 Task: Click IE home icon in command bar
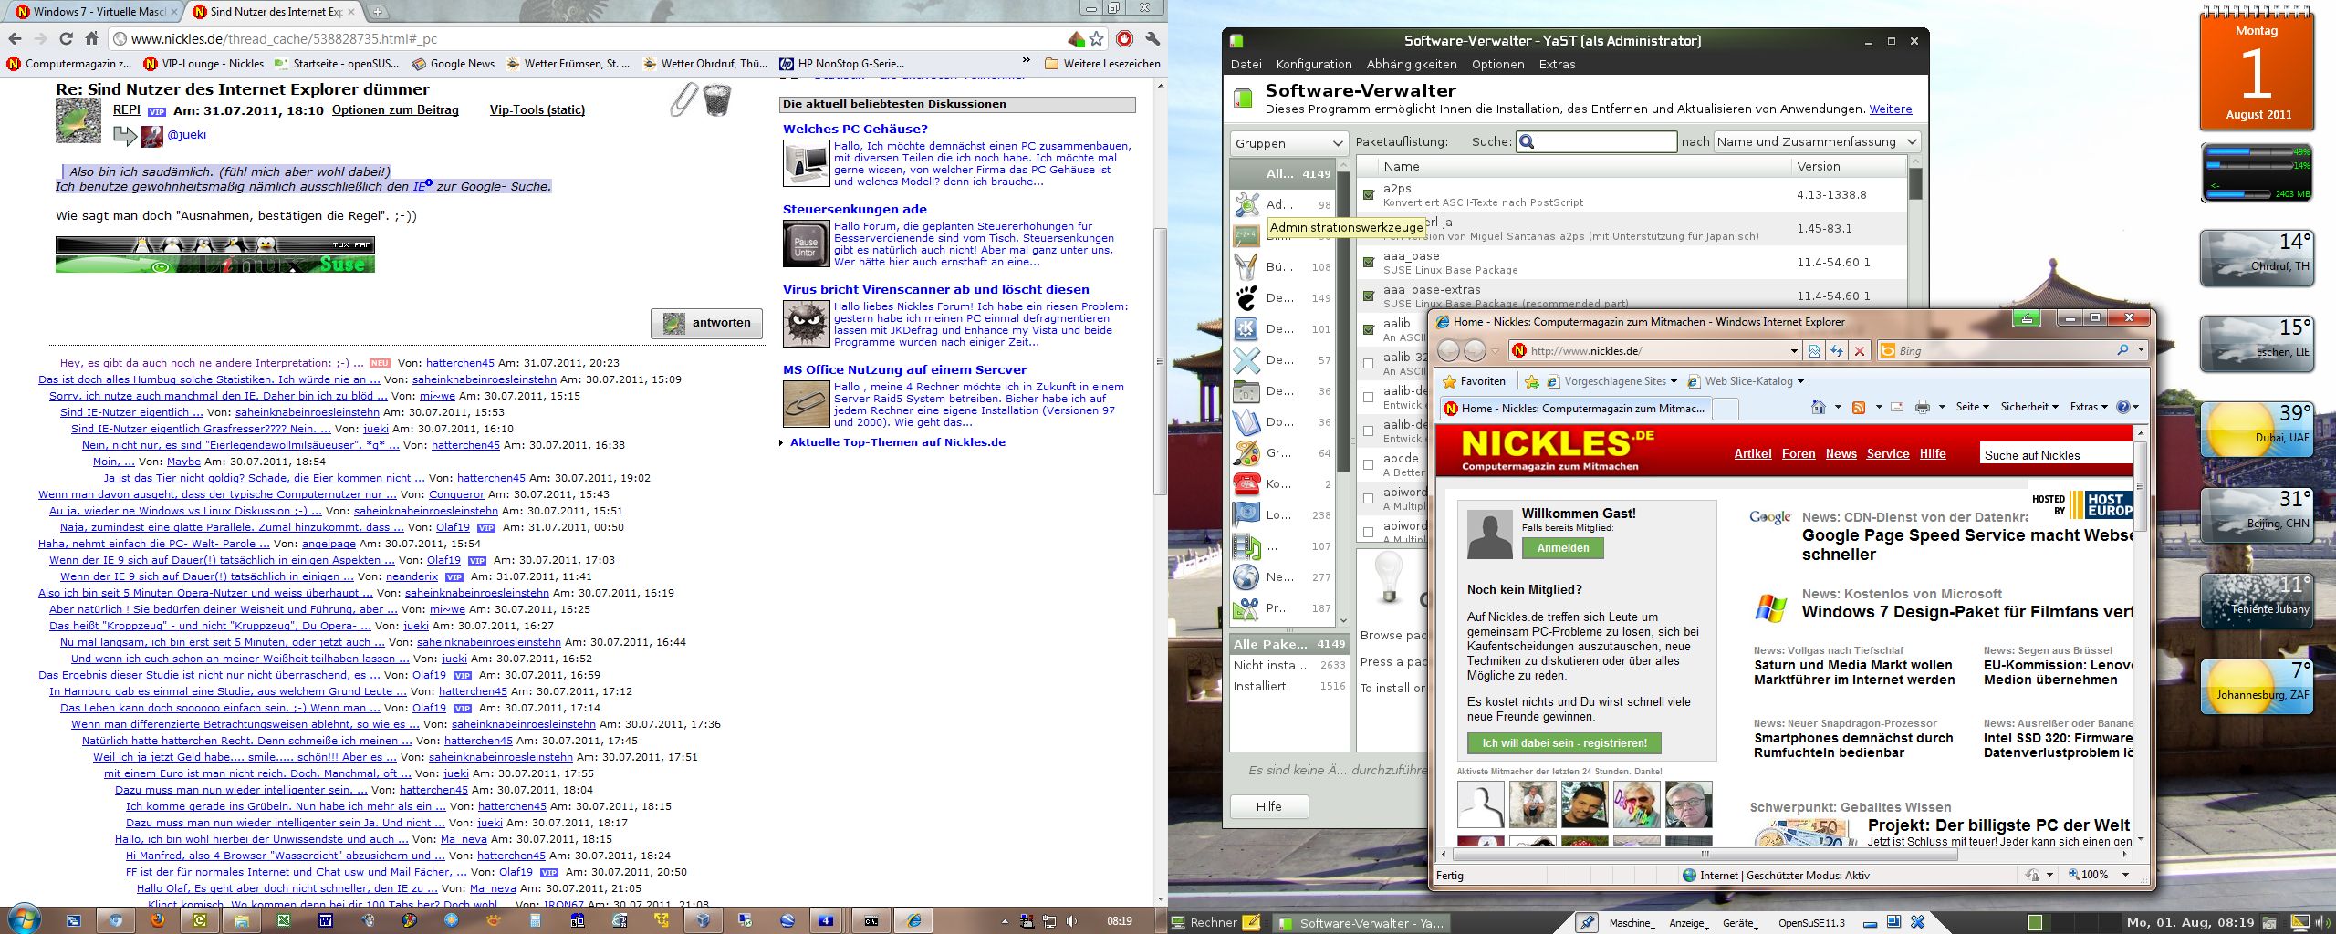click(x=1819, y=407)
